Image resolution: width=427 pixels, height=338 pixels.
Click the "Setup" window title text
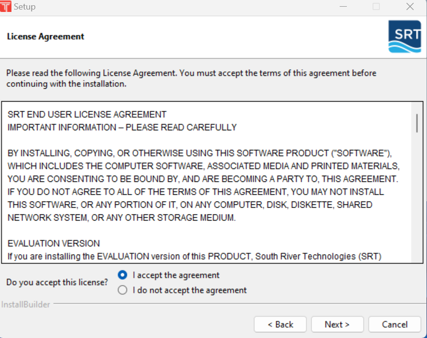(25, 7)
